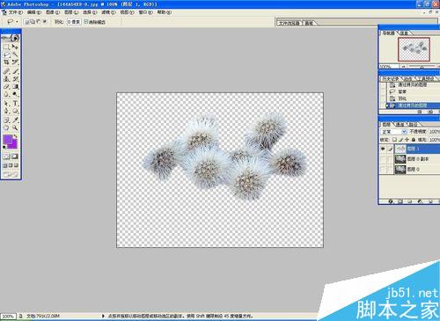Viewport: 440px width, 321px height.
Task: Open the 文件 (File) menu
Action: coord(15,12)
